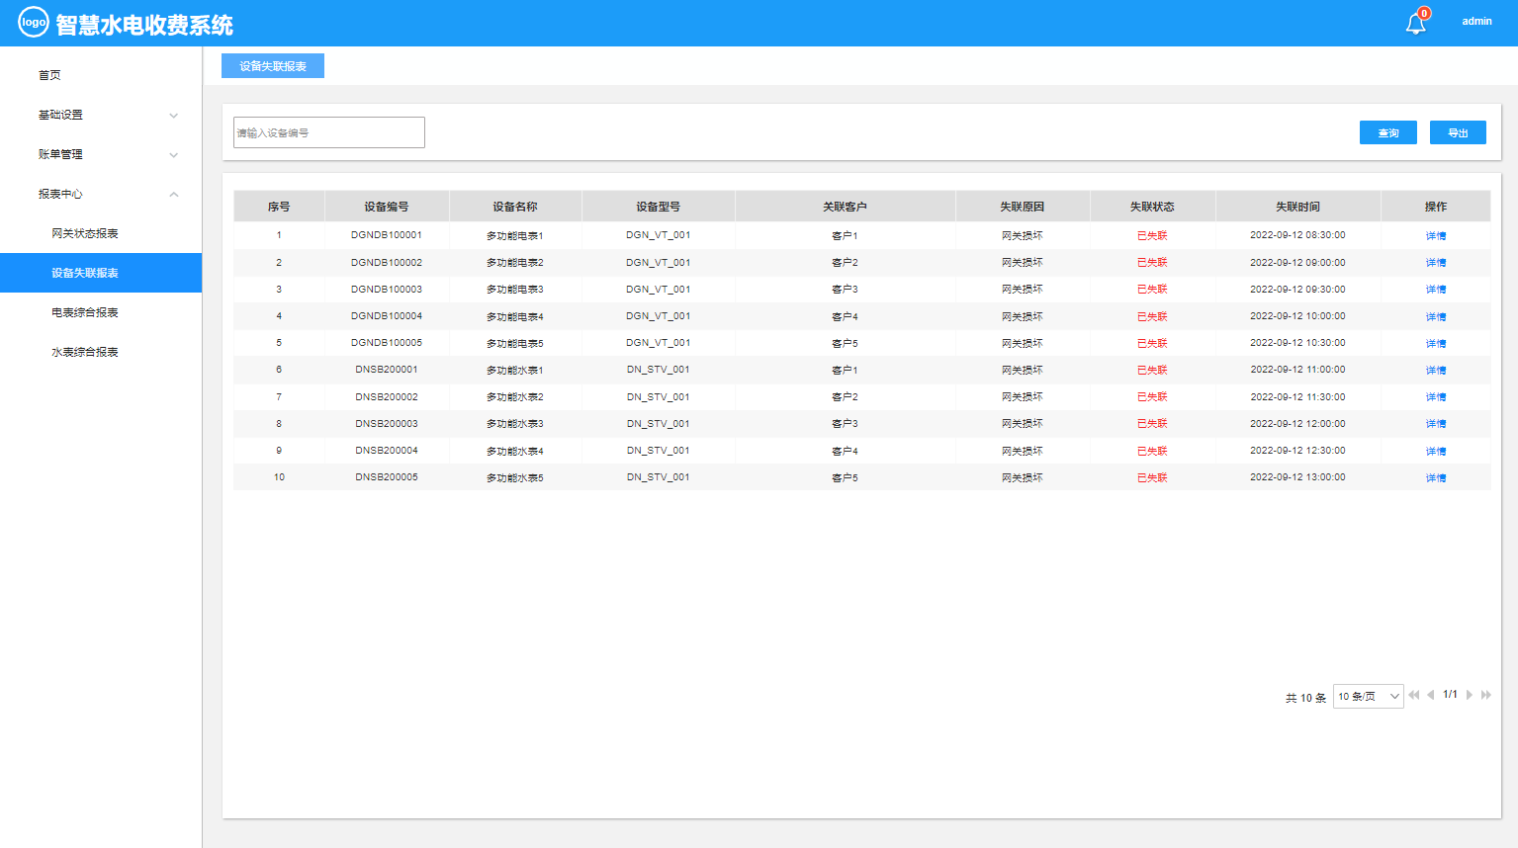Focus the device number input field
This screenshot has height=848, width=1518.
329,132
